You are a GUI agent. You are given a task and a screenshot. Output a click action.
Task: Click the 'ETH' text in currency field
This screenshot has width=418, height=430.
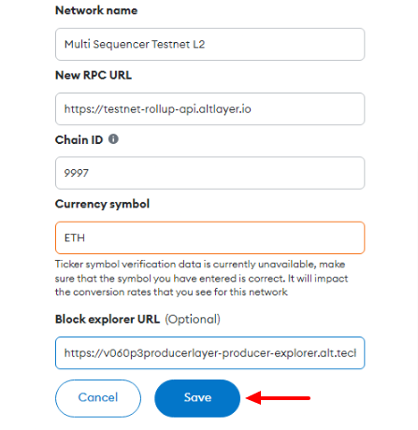[75, 237]
